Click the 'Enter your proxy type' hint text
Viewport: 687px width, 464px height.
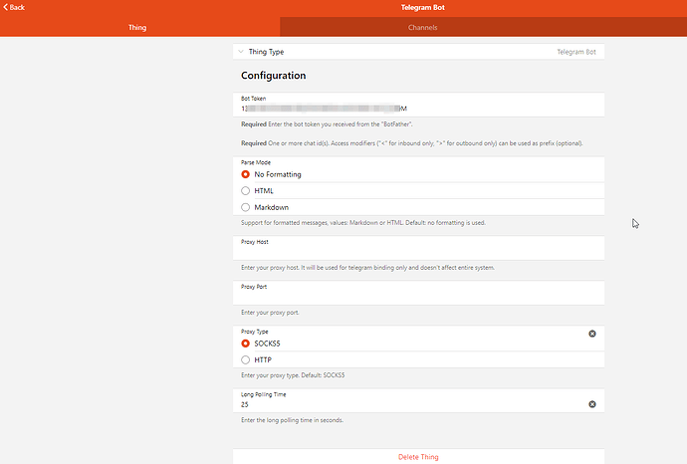tap(293, 375)
